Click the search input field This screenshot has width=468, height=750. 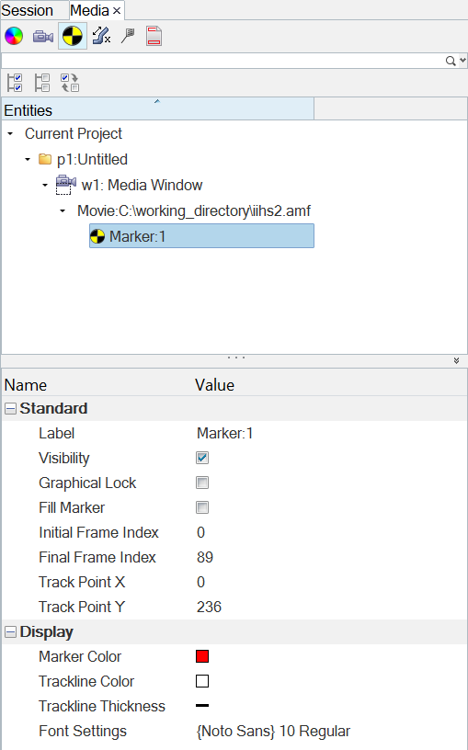223,61
